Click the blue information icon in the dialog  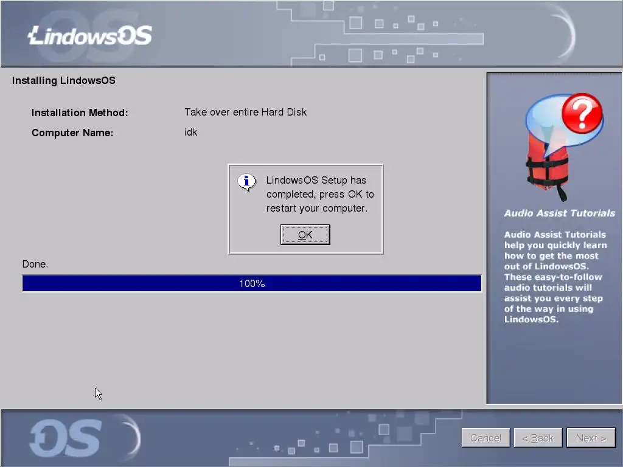pyautogui.click(x=247, y=182)
